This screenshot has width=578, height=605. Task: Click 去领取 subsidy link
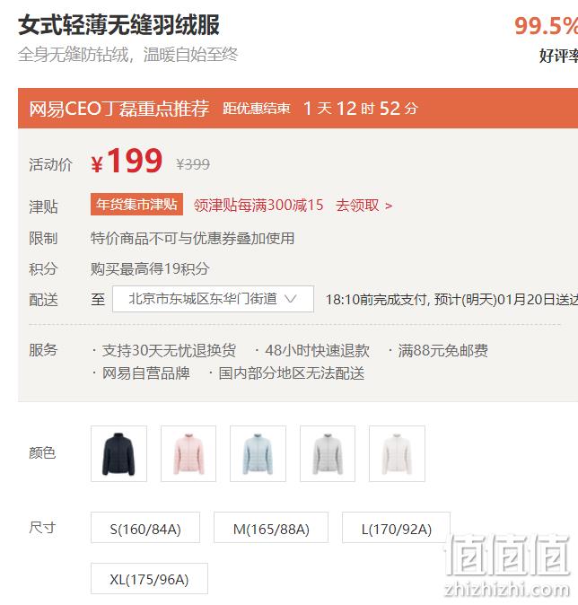click(x=363, y=206)
